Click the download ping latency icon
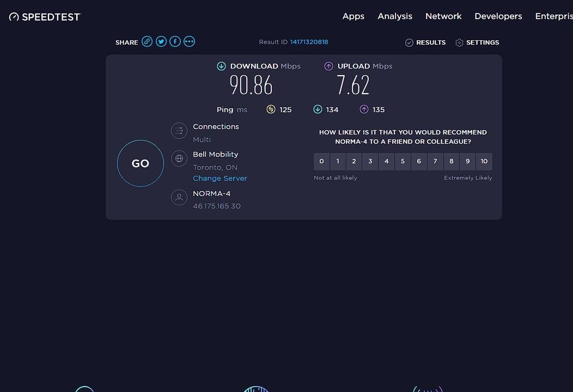 pyautogui.click(x=318, y=109)
